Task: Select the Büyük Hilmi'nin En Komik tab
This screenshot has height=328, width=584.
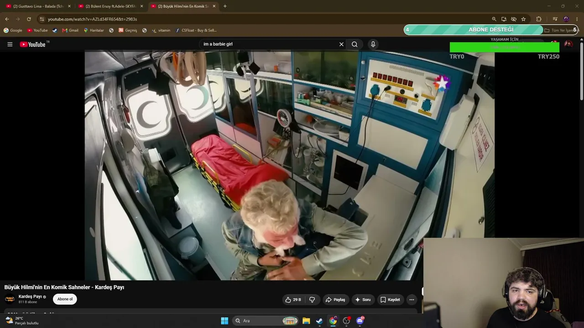Action: pos(182,6)
